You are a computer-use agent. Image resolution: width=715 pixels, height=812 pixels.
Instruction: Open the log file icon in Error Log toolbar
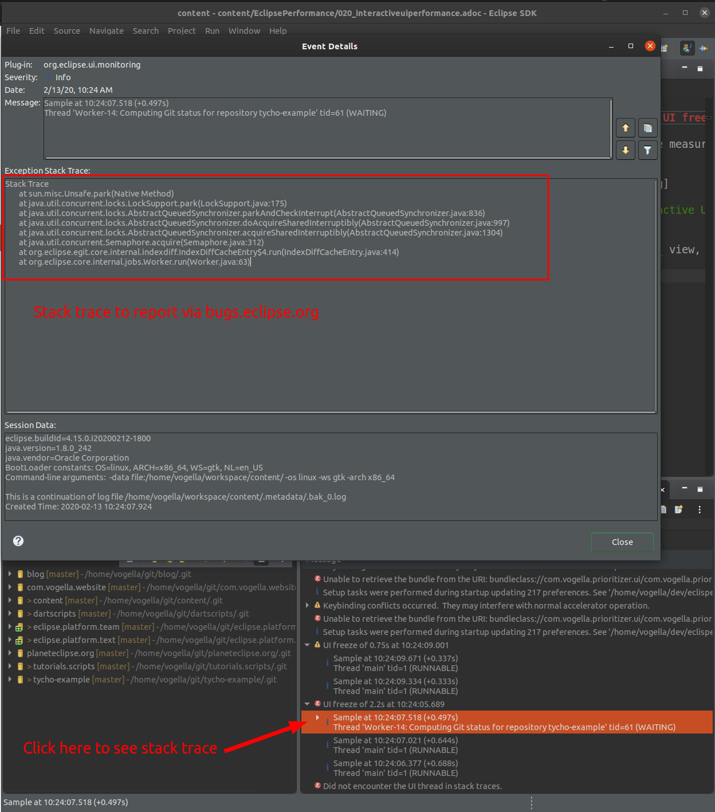pyautogui.click(x=663, y=509)
